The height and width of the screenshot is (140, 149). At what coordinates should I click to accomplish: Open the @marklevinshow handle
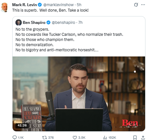point(58,5)
